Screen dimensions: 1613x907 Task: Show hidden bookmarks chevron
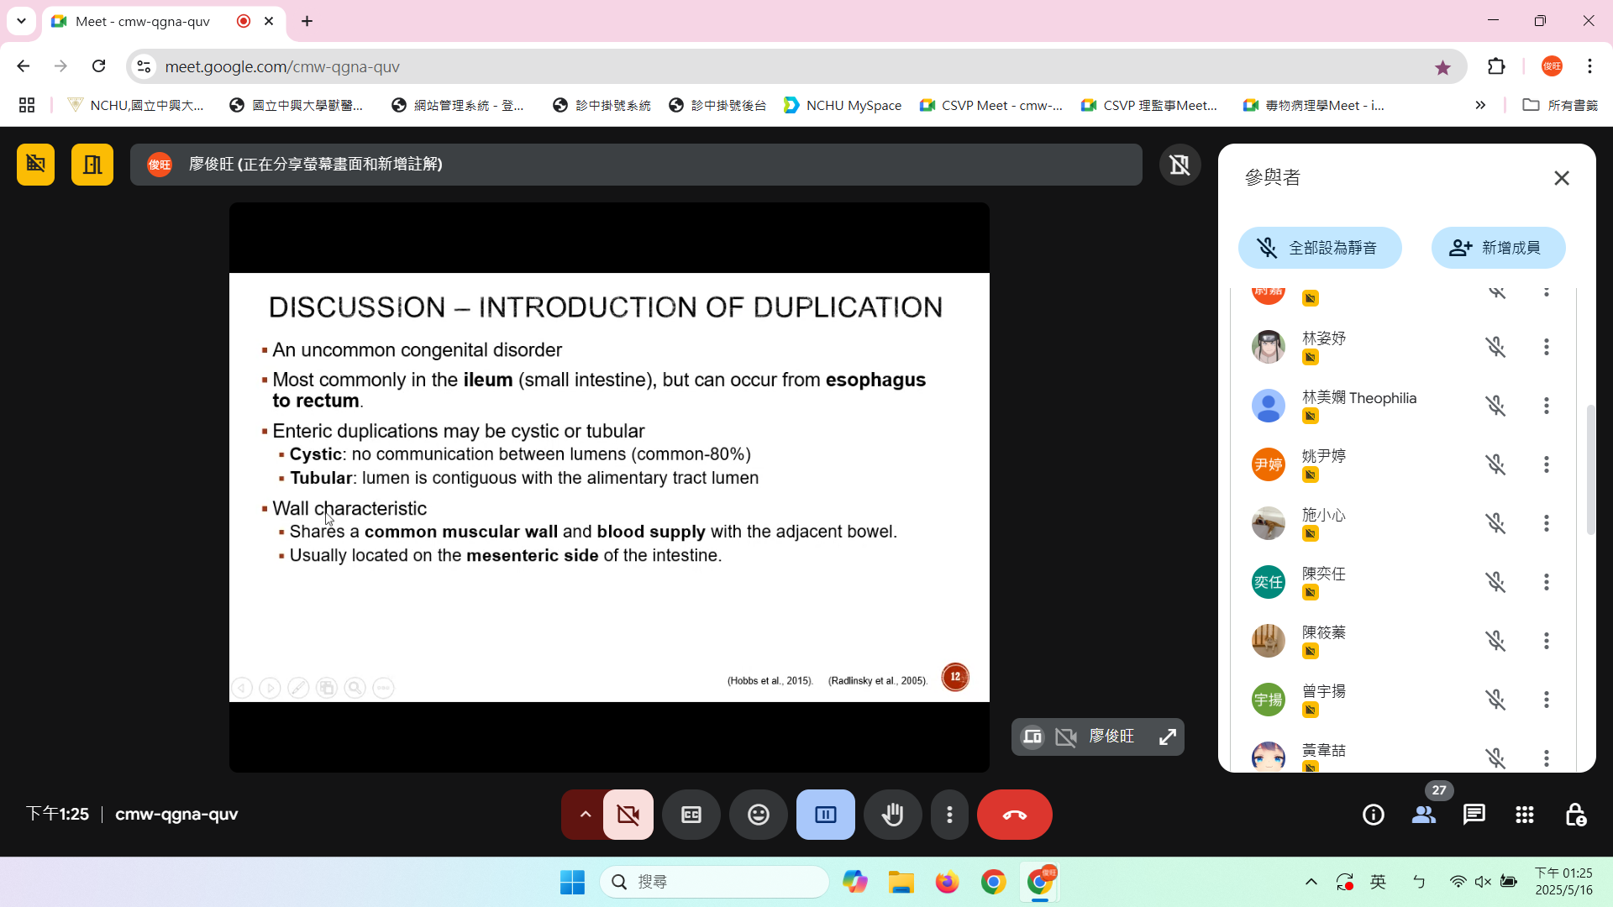(x=1479, y=105)
